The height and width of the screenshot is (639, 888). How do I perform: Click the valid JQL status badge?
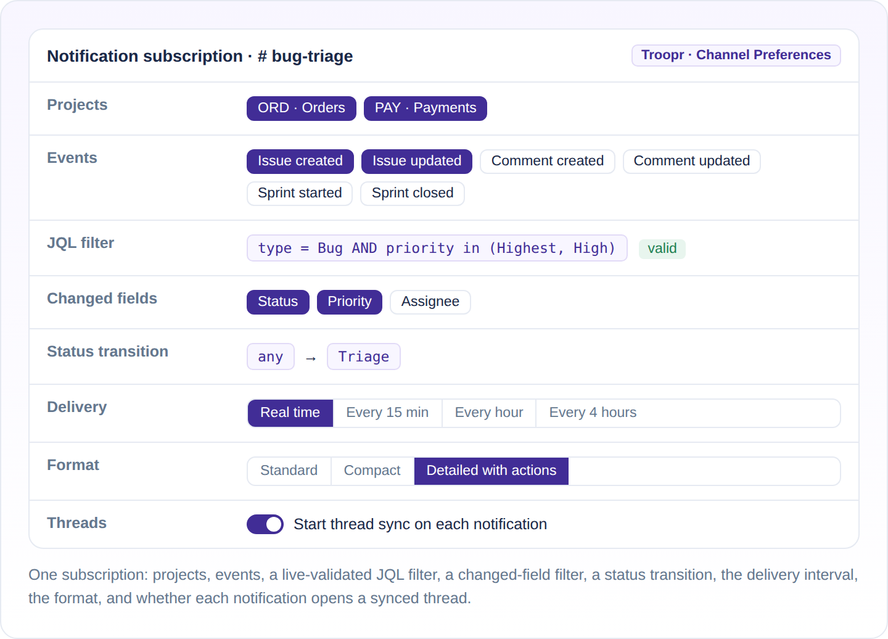click(662, 249)
